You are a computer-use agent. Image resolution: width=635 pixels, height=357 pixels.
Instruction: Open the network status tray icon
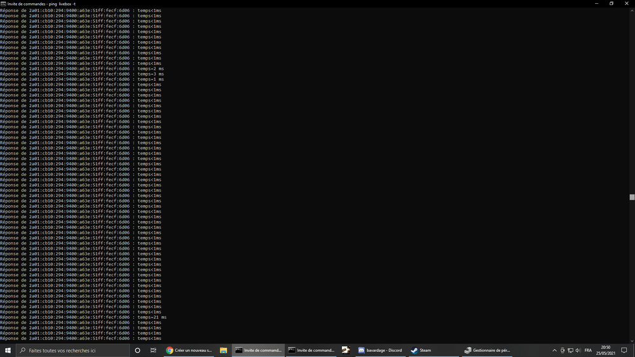pyautogui.click(x=570, y=351)
